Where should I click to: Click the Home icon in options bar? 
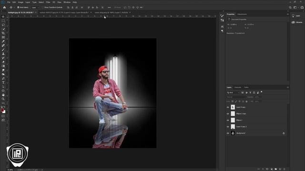[4, 8]
